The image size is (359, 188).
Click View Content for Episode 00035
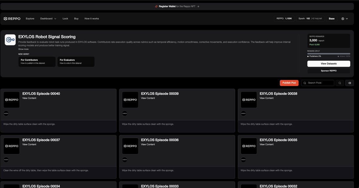[x=266, y=145]
